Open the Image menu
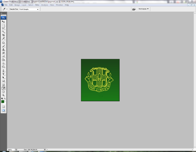 pos(17,5)
